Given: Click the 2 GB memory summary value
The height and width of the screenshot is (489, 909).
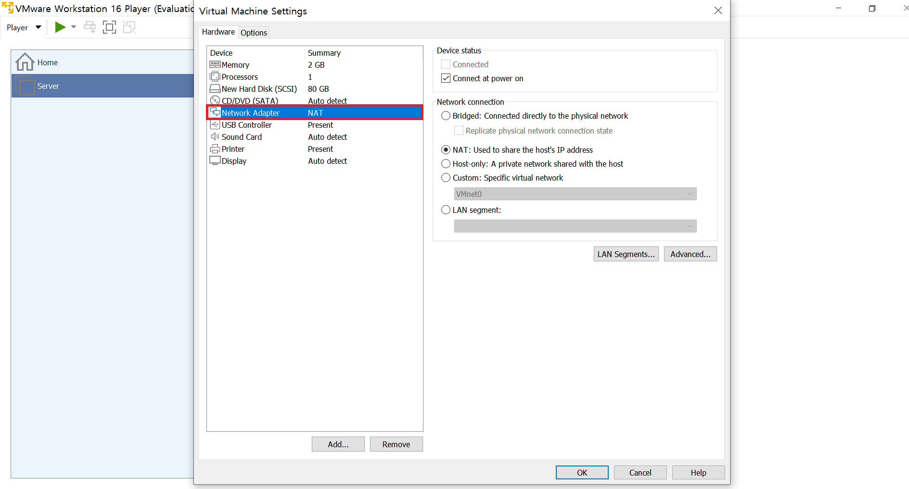Looking at the screenshot, I should [x=316, y=65].
